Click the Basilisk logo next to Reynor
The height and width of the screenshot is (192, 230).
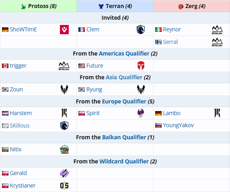tap(217, 29)
